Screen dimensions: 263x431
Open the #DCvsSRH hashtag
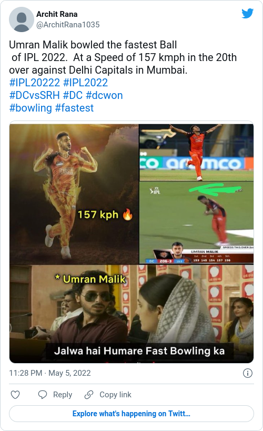pyautogui.click(x=34, y=95)
